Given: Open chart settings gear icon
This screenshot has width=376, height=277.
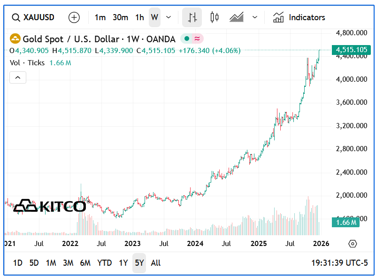Looking at the screenshot, I should tap(353, 244).
